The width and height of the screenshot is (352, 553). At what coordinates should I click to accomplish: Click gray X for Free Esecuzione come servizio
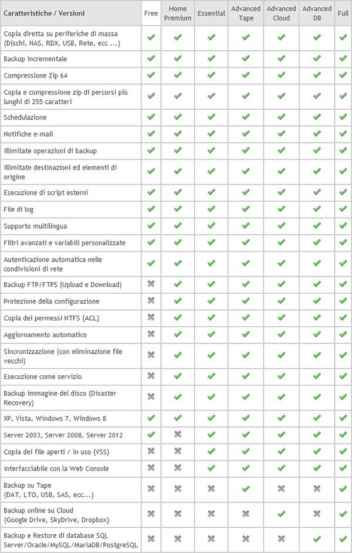tap(151, 376)
